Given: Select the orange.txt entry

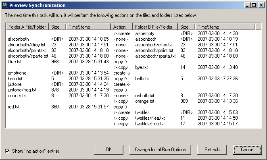Looking at the screenshot, I should [x=145, y=101].
